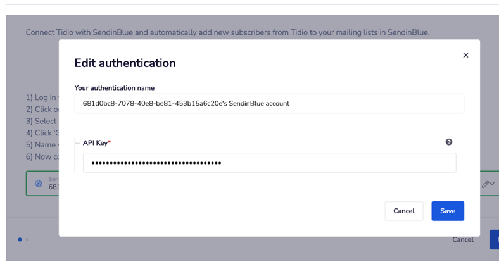Click the "Your authentication name" label
This screenshot has height=269, width=499.
point(114,88)
